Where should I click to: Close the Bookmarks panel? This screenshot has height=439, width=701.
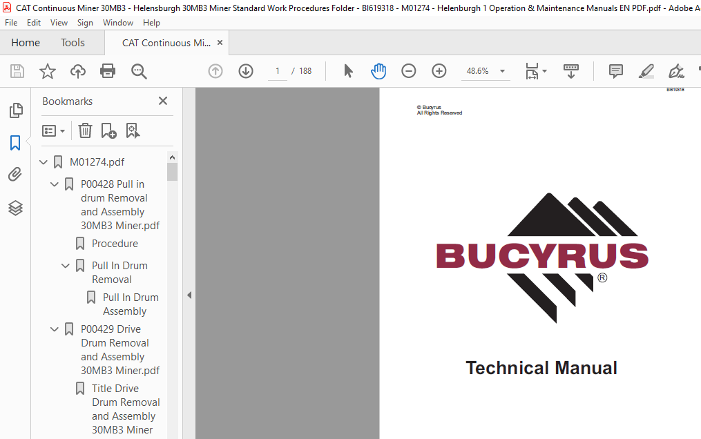click(x=163, y=101)
